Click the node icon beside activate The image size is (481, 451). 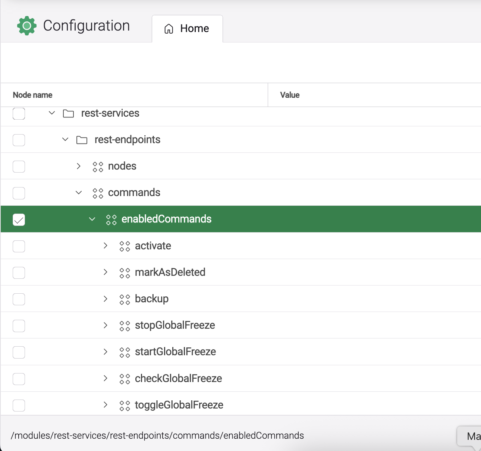[x=125, y=246]
